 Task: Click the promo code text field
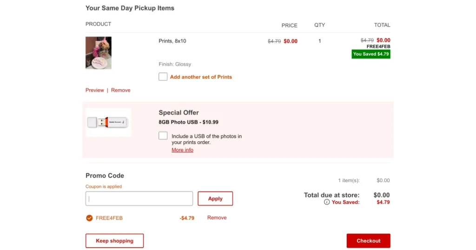[139, 198]
